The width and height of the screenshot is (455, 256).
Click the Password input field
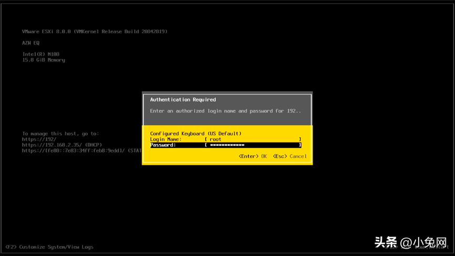point(252,145)
